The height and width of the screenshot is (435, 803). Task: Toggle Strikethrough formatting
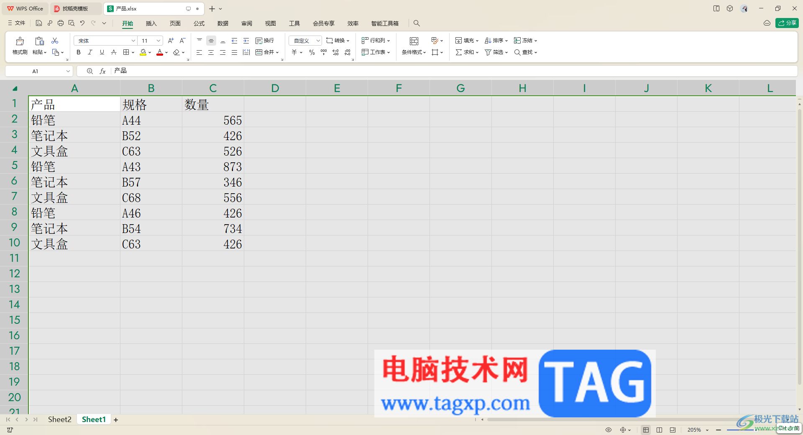pyautogui.click(x=113, y=52)
